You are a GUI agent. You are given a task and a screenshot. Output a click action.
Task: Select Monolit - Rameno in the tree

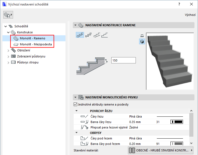coord(32,38)
